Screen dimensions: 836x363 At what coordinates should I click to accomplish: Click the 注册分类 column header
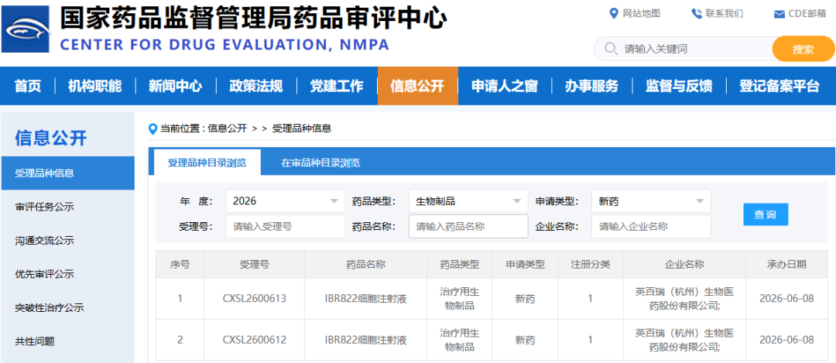590,265
